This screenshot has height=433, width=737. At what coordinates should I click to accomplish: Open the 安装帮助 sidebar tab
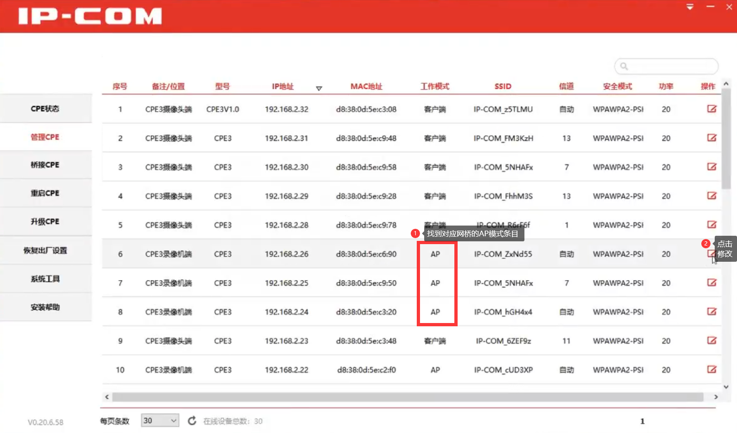point(45,307)
